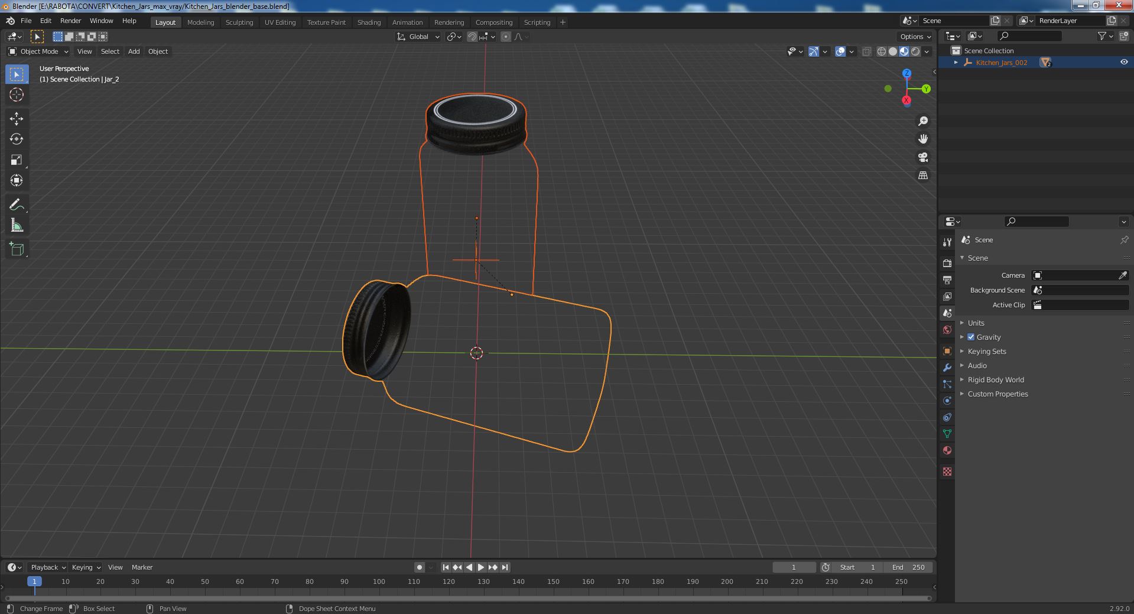The width and height of the screenshot is (1134, 614).
Task: Open the viewport Add menu
Action: [x=134, y=51]
